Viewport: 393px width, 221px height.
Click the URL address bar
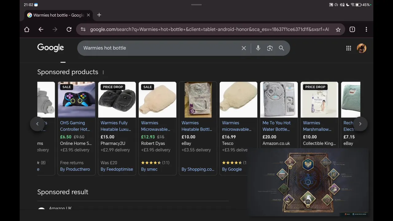[x=209, y=29]
